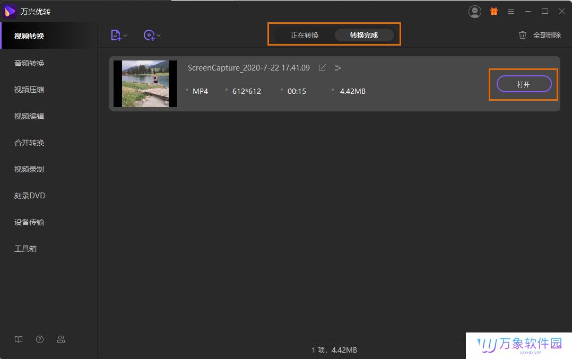This screenshot has width=572, height=359.
Task: Open the 工具箱 sidebar section
Action: click(25, 249)
